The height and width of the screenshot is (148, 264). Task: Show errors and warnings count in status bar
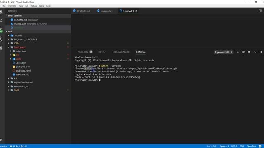point(18,146)
